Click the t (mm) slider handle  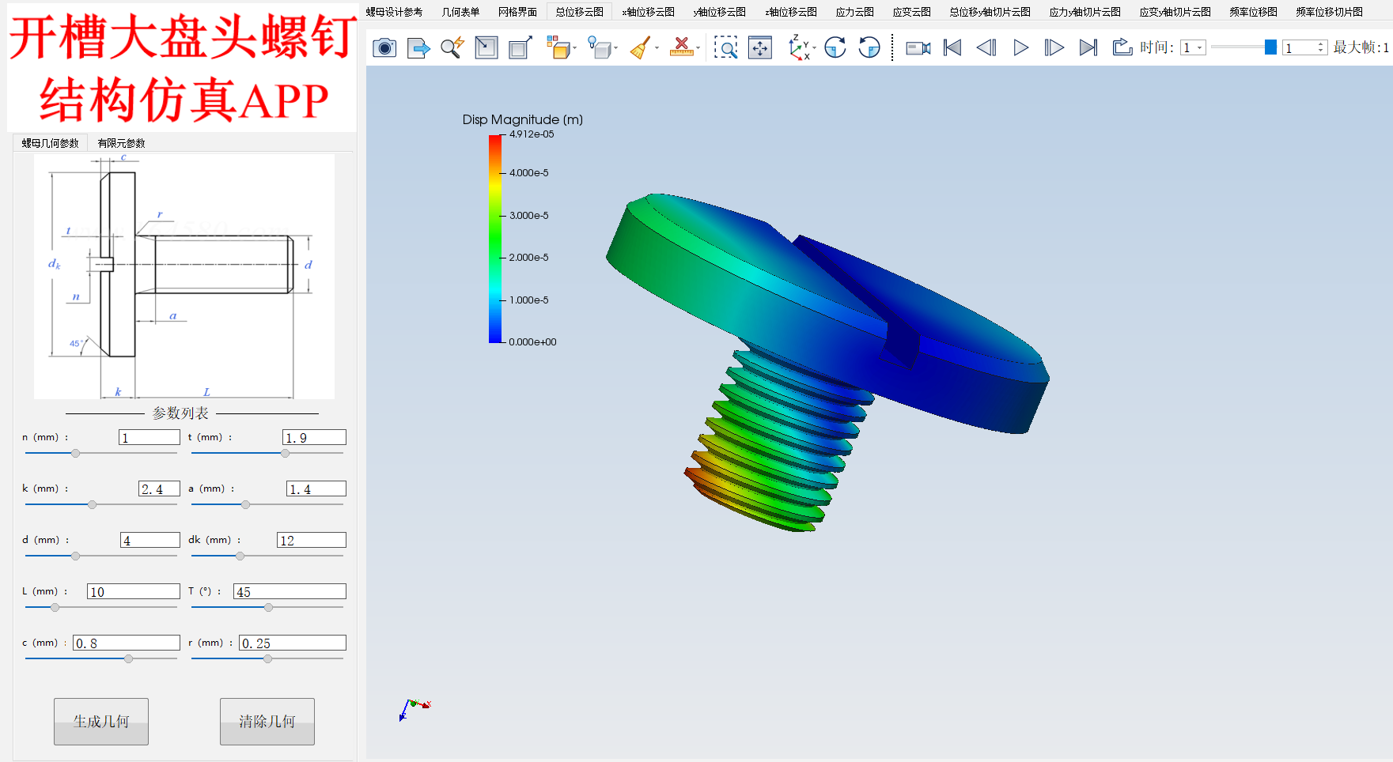click(285, 453)
